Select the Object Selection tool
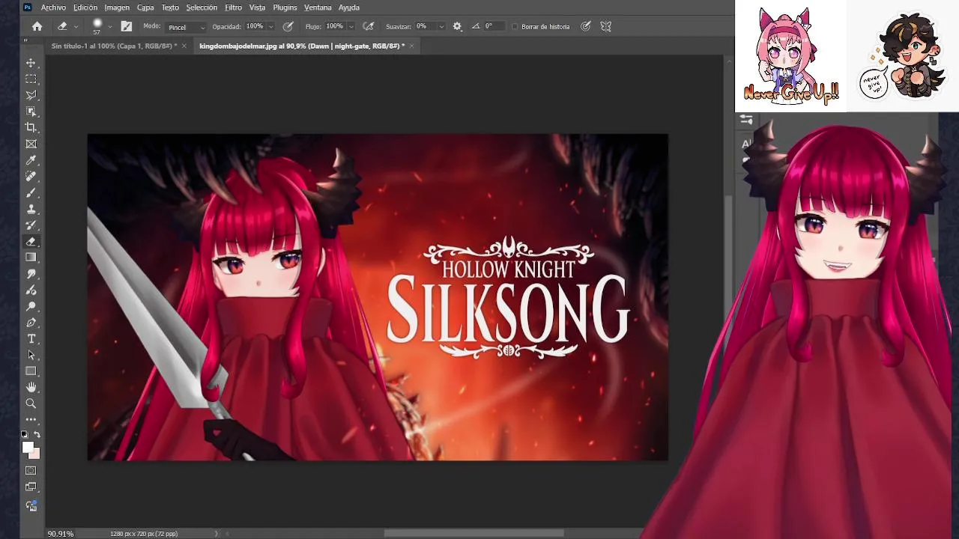Viewport: 959px width, 539px height. coord(31,112)
